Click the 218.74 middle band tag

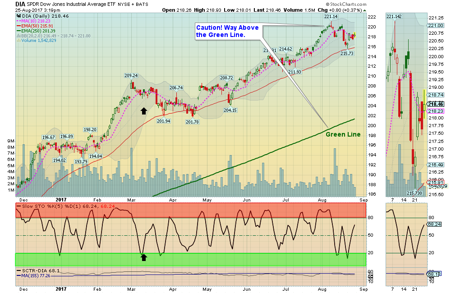pos(436,95)
